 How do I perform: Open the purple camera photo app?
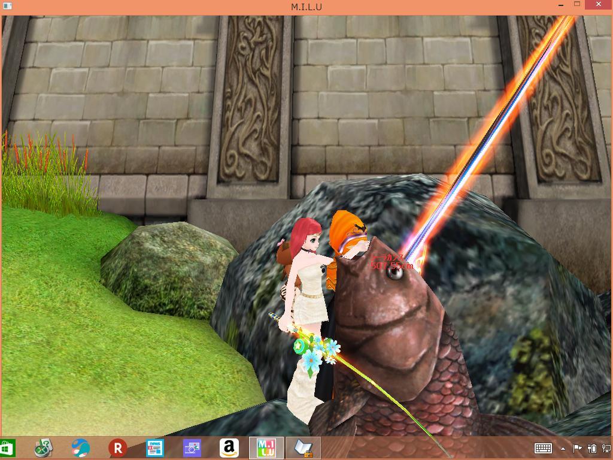192,447
